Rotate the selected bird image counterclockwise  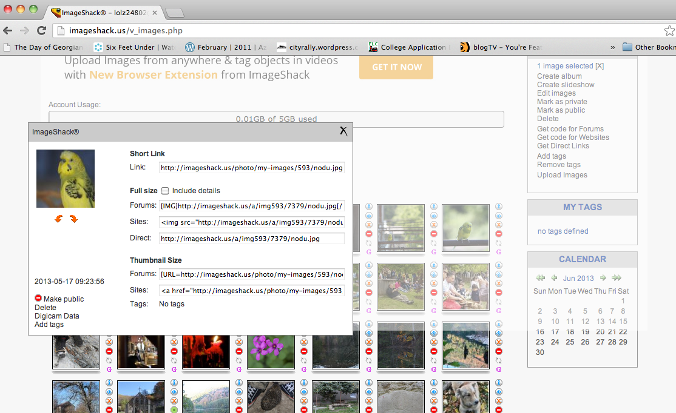pyautogui.click(x=58, y=219)
